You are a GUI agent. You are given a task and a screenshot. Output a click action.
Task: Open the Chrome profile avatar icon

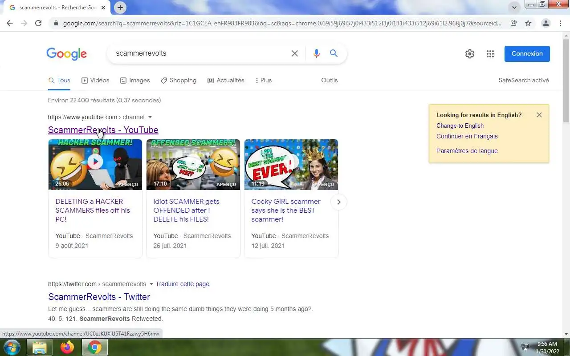(546, 23)
